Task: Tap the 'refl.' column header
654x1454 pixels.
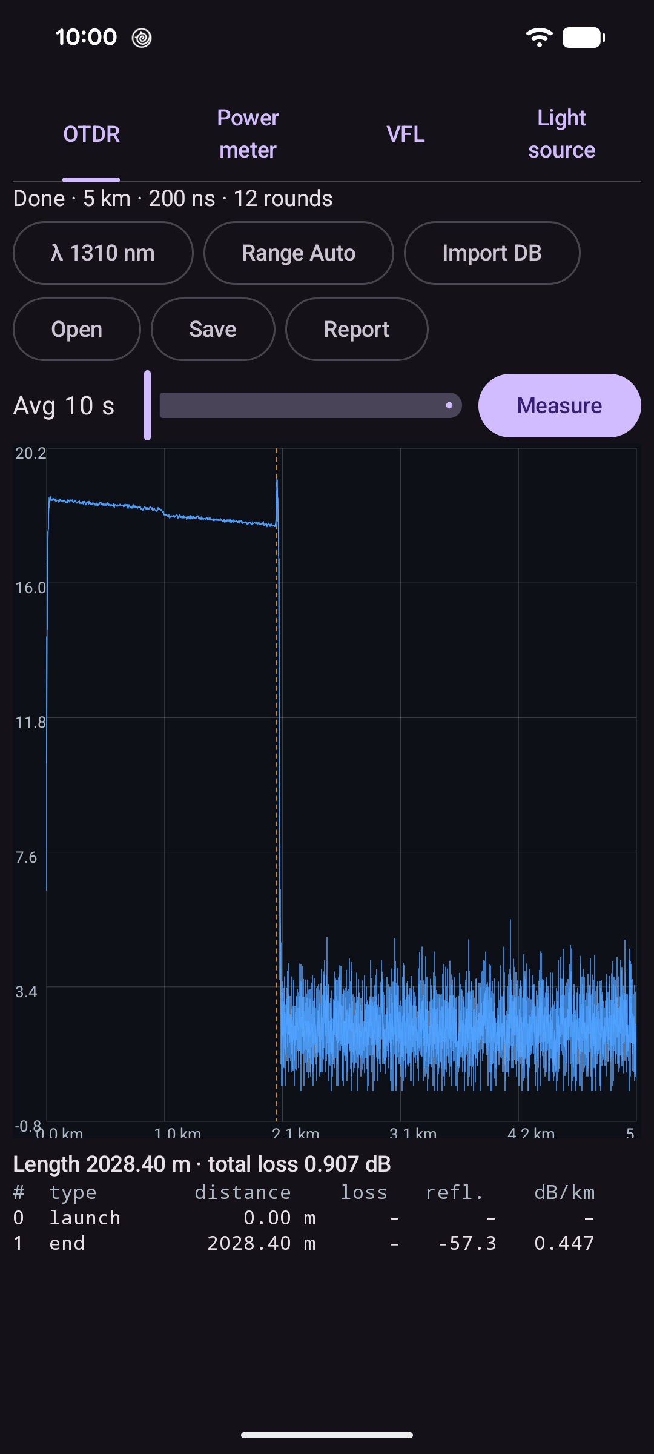Action: (455, 1192)
